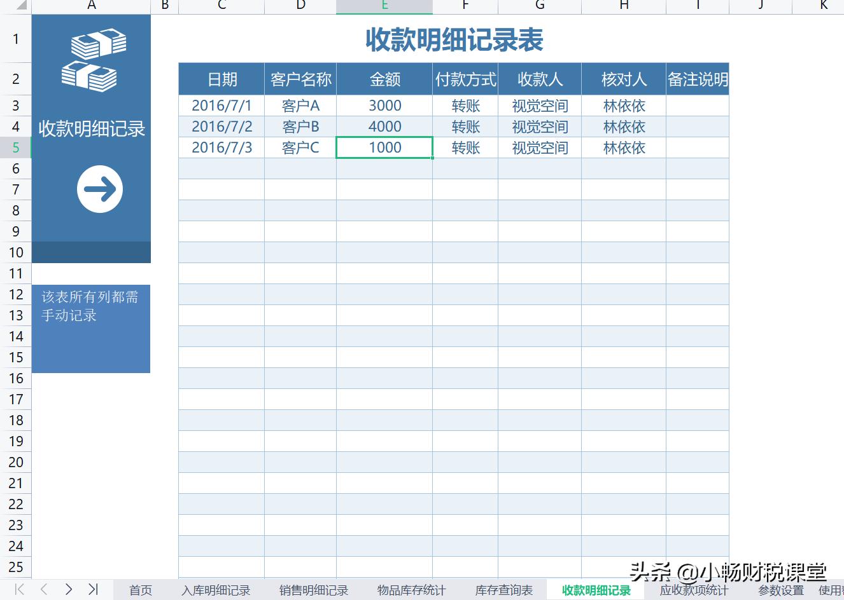Switch to the 首页 sheet tab

140,590
